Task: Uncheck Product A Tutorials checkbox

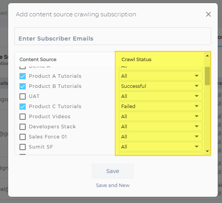Action: tap(23, 76)
